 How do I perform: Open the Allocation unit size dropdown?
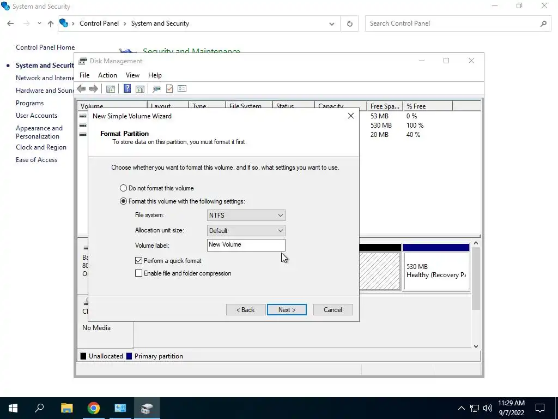(x=246, y=231)
